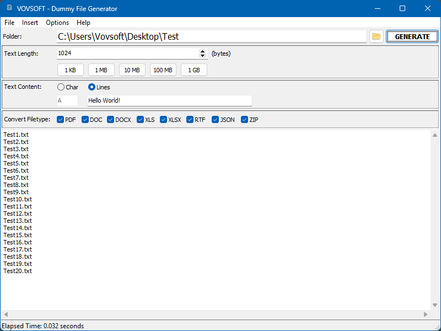441x331 pixels.
Task: Uncheck the ZIP filetype option
Action: click(x=244, y=119)
